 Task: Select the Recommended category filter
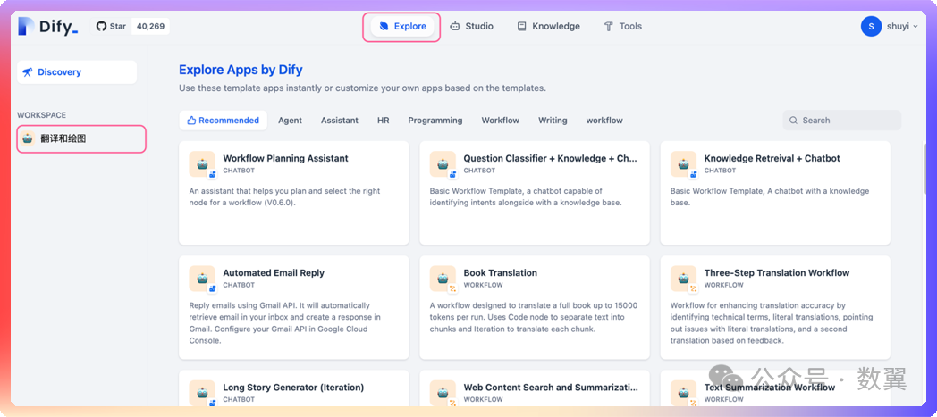pyautogui.click(x=223, y=120)
